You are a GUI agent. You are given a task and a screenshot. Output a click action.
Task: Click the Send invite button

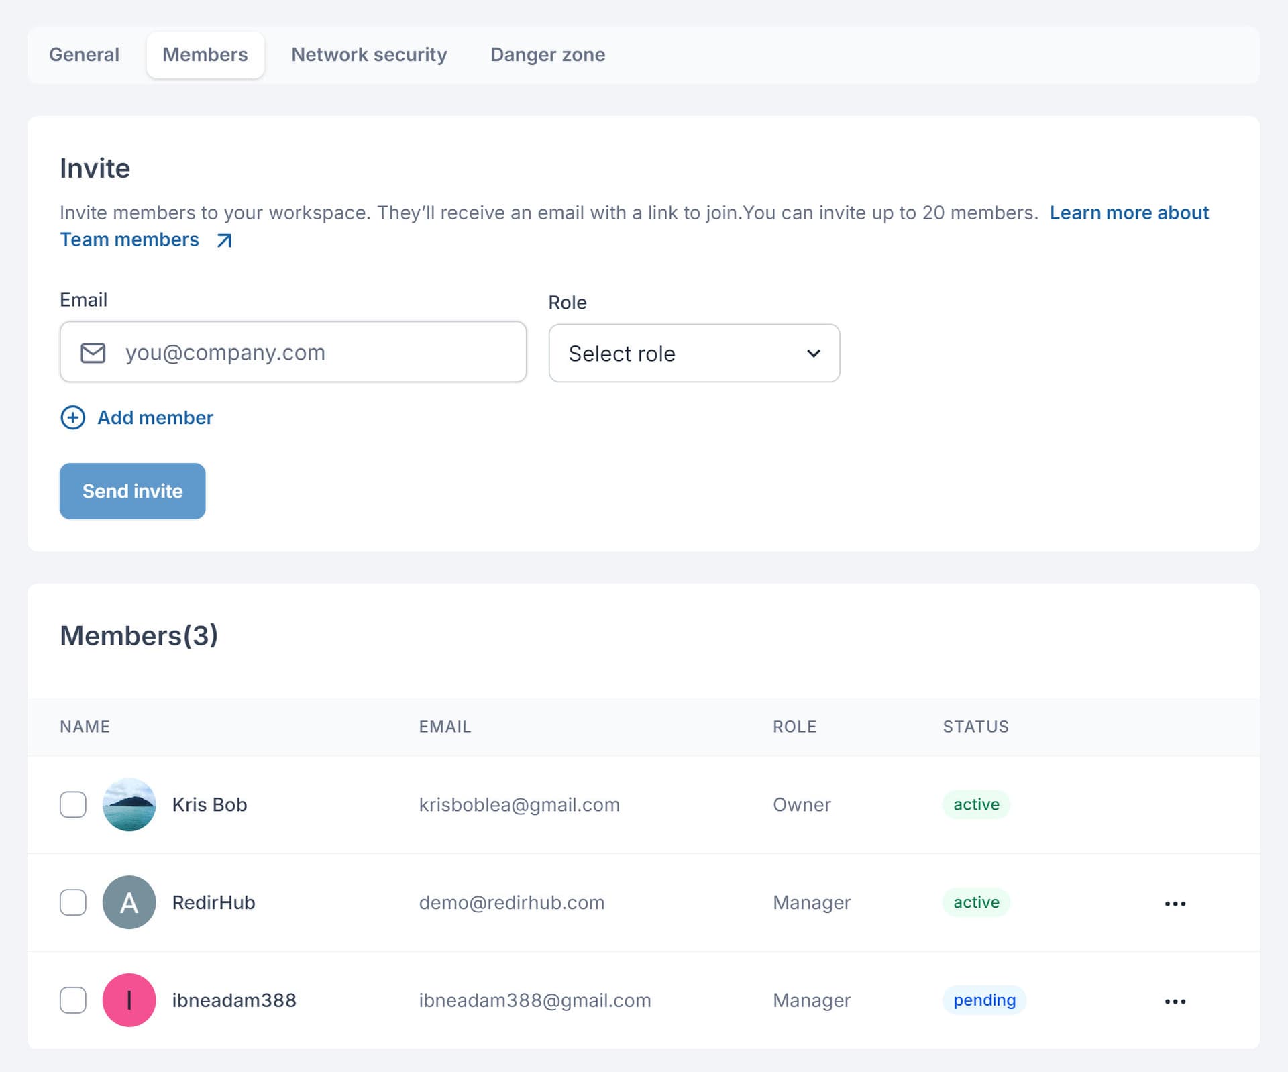[x=132, y=490]
